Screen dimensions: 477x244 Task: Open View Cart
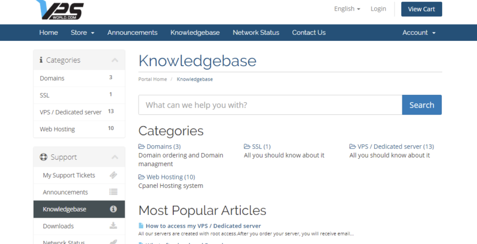coord(421,9)
